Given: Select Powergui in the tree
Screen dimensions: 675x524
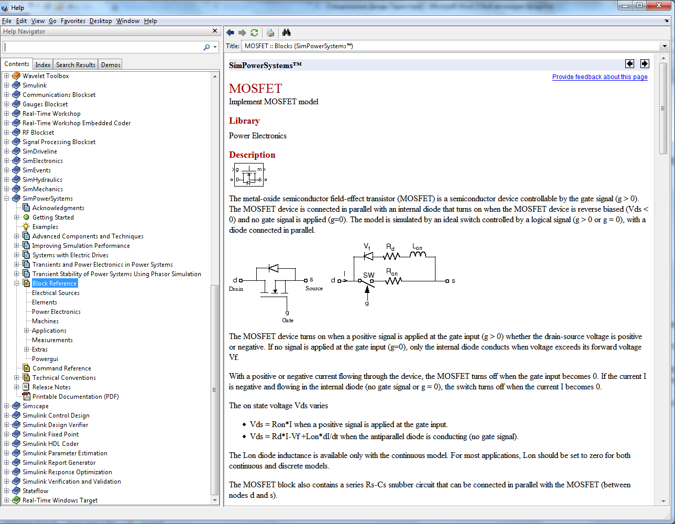Looking at the screenshot, I should click(x=45, y=359).
